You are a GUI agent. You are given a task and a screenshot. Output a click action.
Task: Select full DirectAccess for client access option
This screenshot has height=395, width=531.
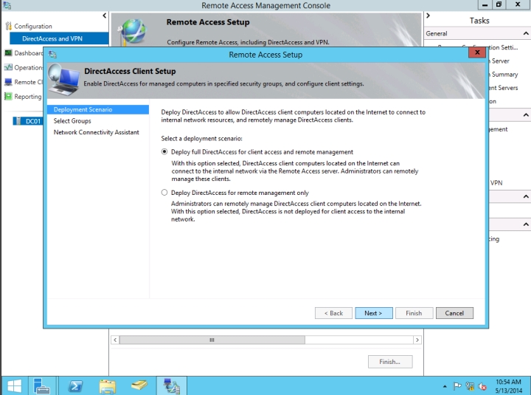[164, 152]
